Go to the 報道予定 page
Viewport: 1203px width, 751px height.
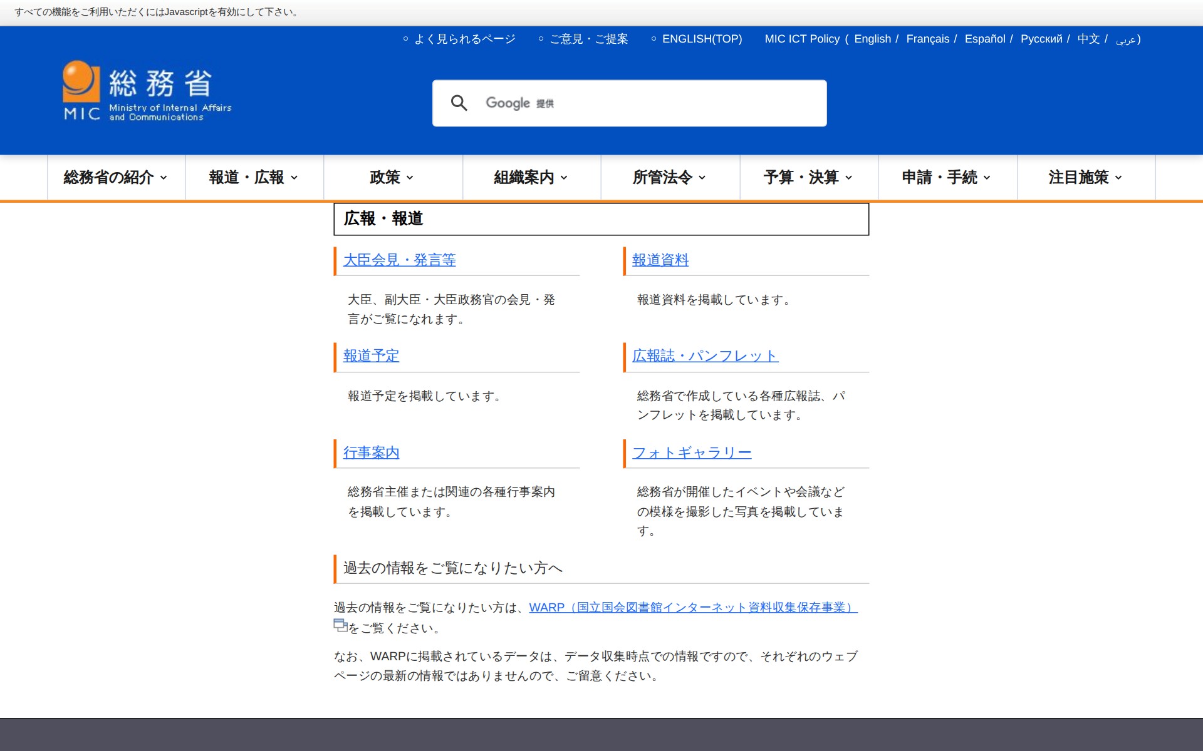pyautogui.click(x=371, y=356)
